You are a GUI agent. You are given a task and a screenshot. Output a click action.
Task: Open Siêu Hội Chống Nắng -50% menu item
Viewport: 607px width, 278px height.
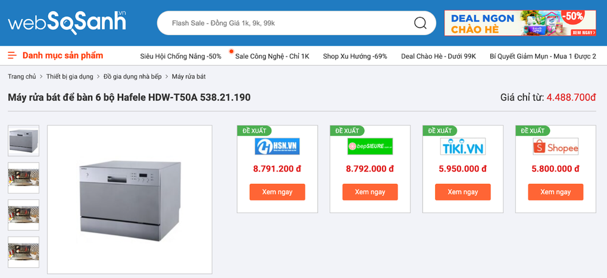tap(180, 56)
